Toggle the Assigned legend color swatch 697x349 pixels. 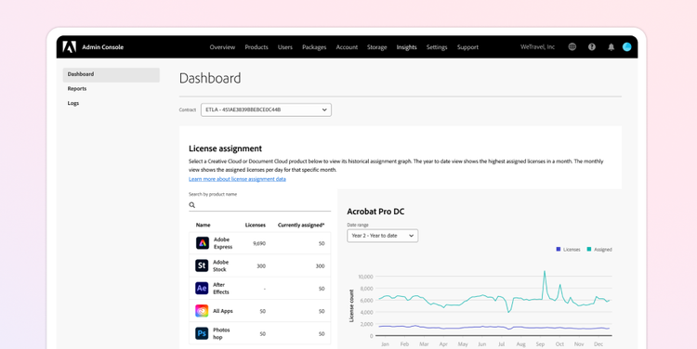(x=589, y=249)
